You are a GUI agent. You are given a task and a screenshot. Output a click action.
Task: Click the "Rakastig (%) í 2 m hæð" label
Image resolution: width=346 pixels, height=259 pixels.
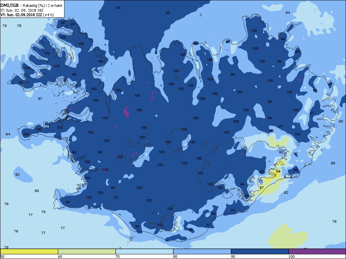tap(43, 6)
